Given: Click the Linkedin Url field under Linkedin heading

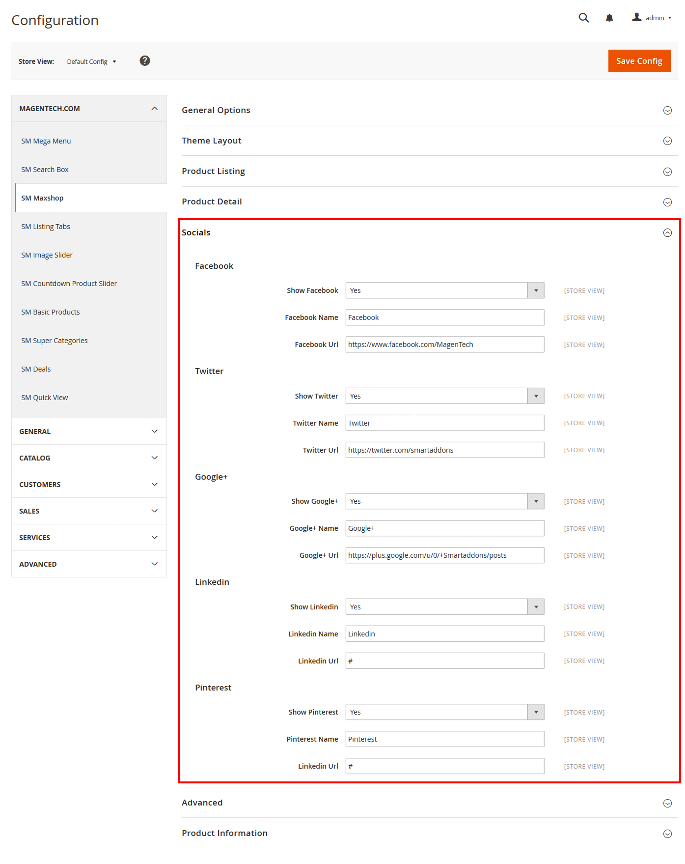Looking at the screenshot, I should coord(445,661).
